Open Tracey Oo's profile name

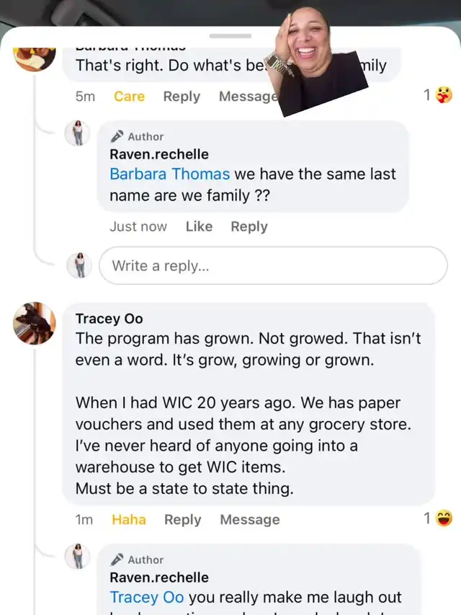[109, 319]
